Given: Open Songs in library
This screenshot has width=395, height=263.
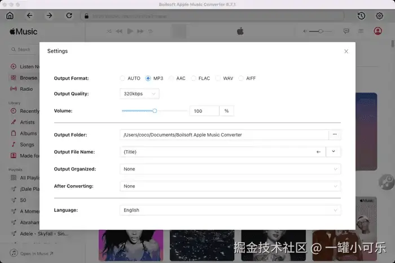Looking at the screenshot, I should (x=23, y=144).
